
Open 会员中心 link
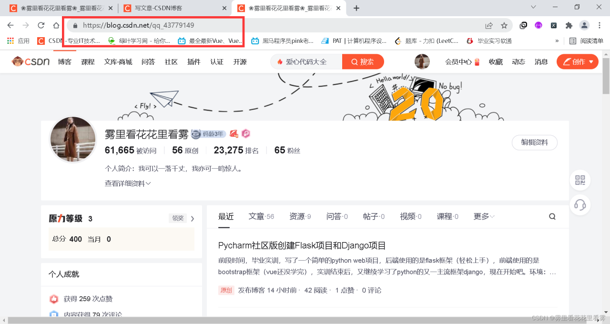pyautogui.click(x=462, y=61)
